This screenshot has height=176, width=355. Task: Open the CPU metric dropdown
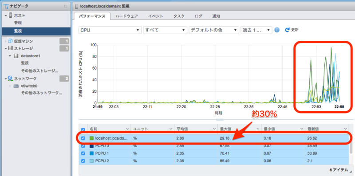110,30
